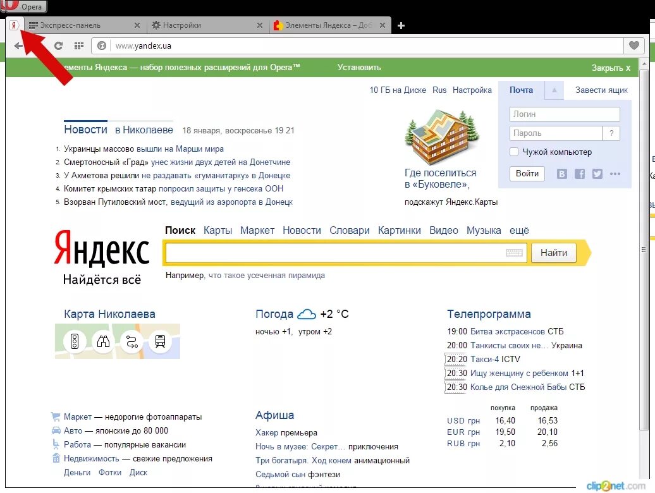Collapse mail panel with triangle arrow
The width and height of the screenshot is (655, 493).
[554, 90]
